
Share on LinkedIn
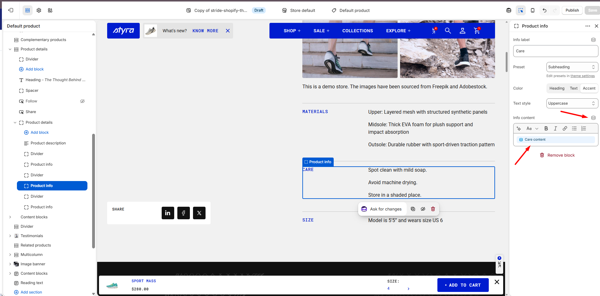168,213
